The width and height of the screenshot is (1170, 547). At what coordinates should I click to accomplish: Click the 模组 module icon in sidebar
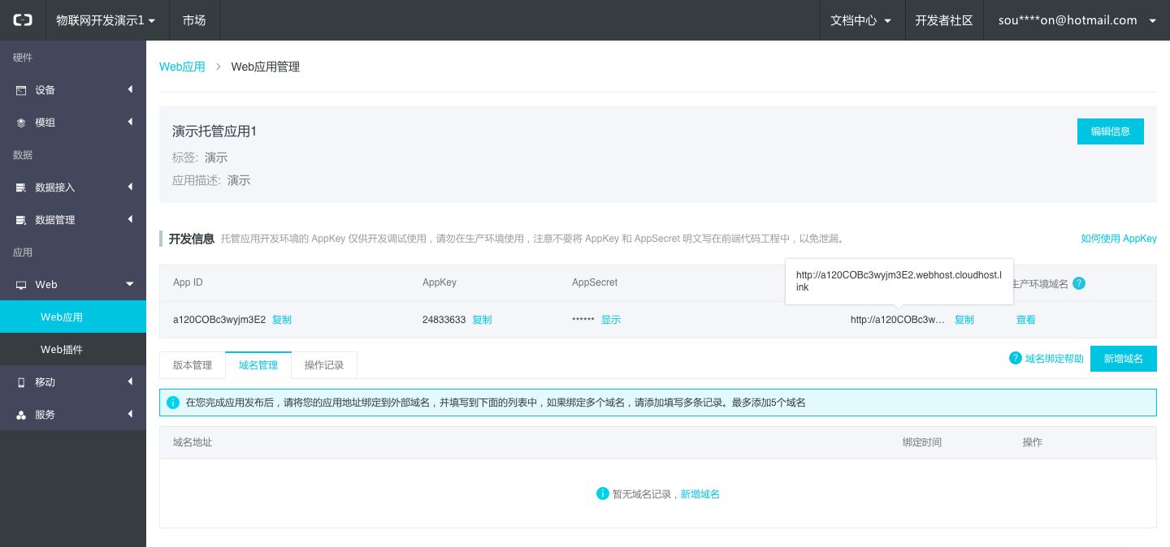[21, 123]
